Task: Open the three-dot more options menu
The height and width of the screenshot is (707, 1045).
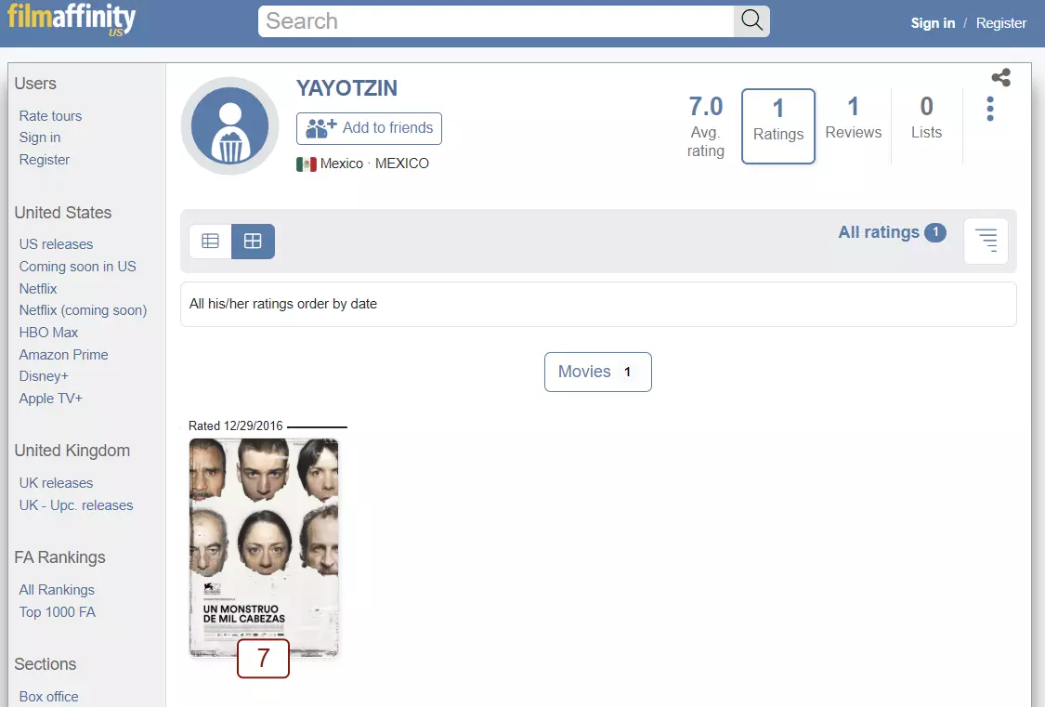Action: pyautogui.click(x=990, y=109)
